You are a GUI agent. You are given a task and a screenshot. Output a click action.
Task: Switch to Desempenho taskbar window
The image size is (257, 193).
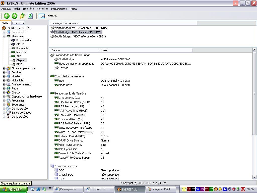(x=68, y=189)
